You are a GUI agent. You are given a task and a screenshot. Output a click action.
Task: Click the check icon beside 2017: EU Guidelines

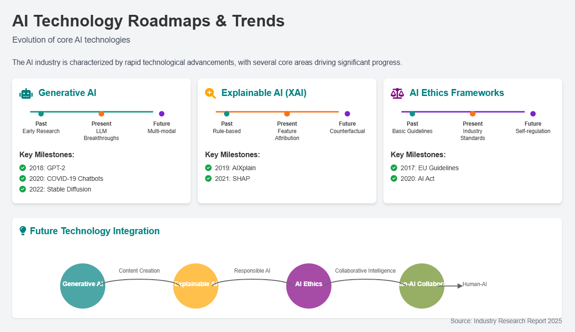(394, 168)
